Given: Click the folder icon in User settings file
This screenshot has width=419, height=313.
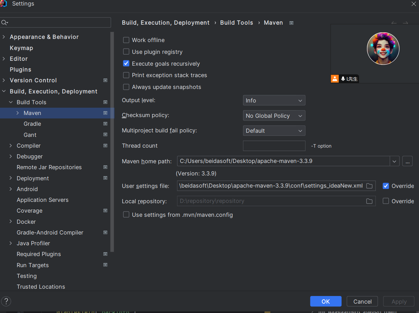Looking at the screenshot, I should 369,186.
